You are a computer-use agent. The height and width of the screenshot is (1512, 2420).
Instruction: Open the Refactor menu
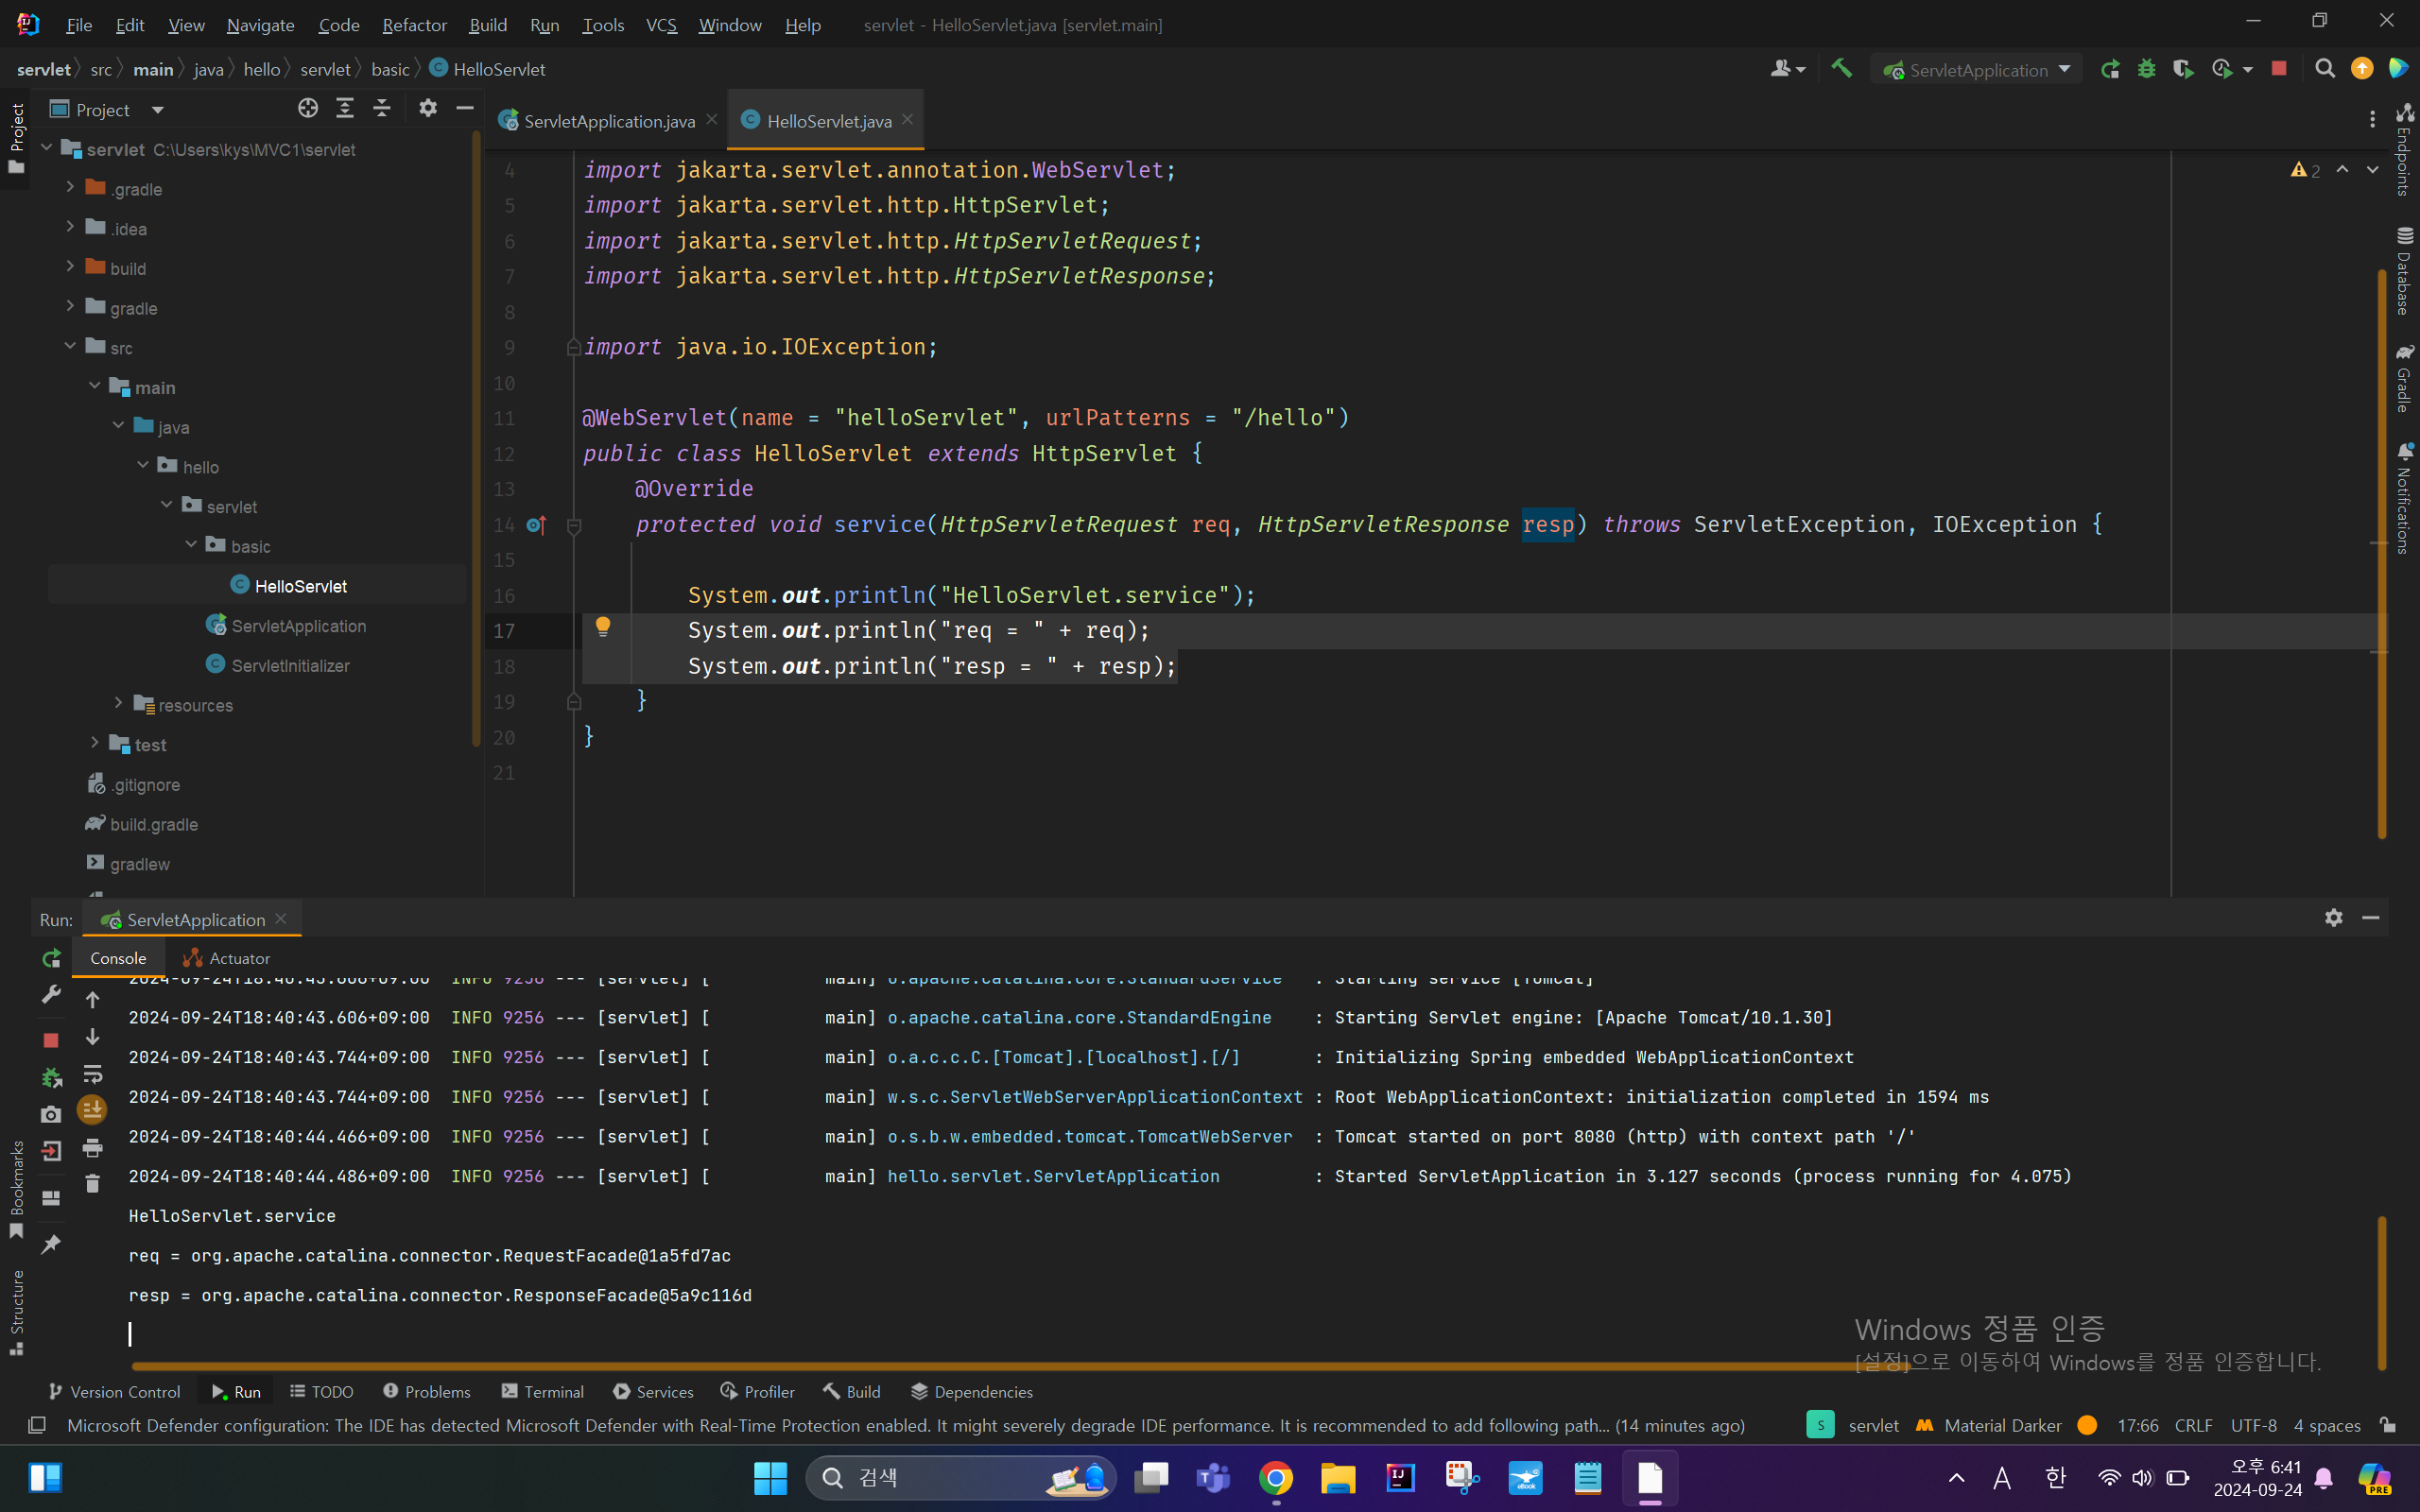click(414, 25)
